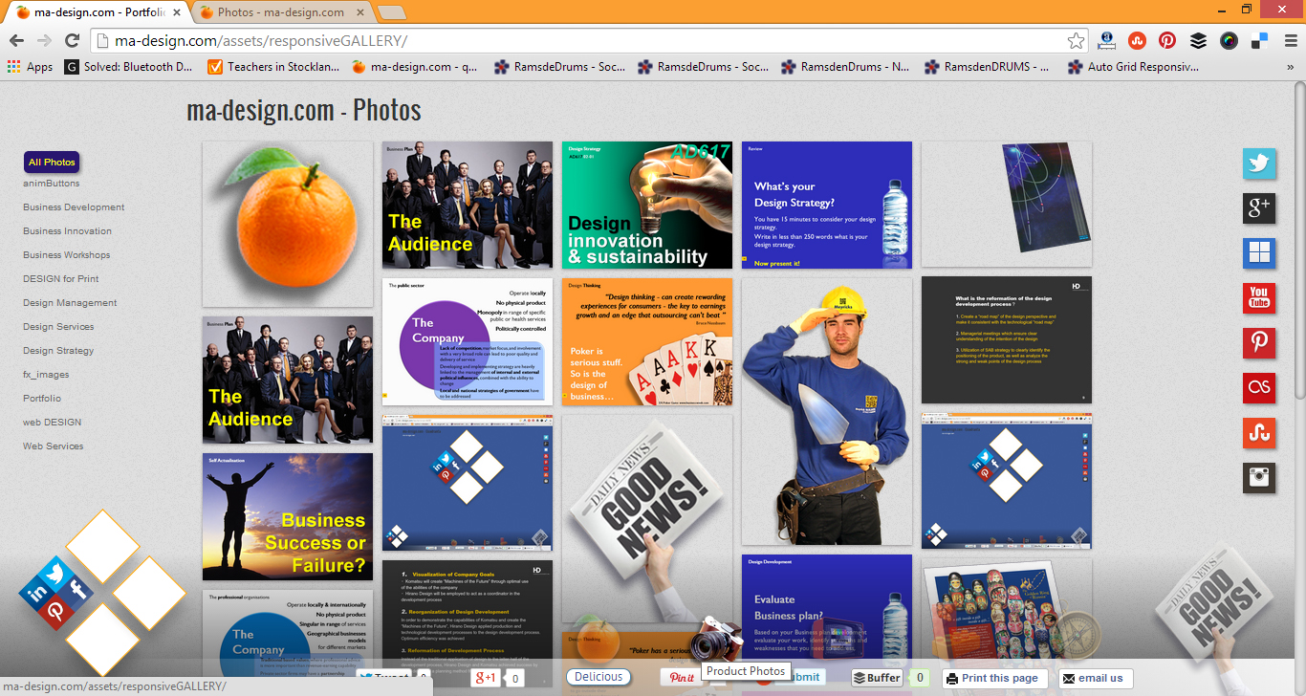
Task: Filter gallery by Design Strategy
Action: pyautogui.click(x=58, y=351)
